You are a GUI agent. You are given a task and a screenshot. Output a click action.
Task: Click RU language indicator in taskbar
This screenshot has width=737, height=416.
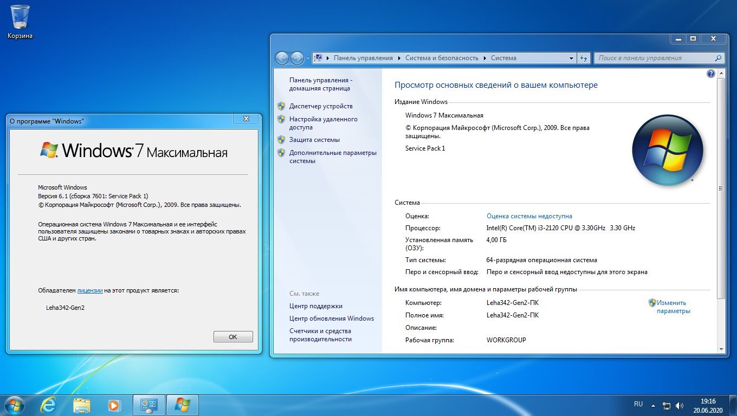[x=638, y=404]
